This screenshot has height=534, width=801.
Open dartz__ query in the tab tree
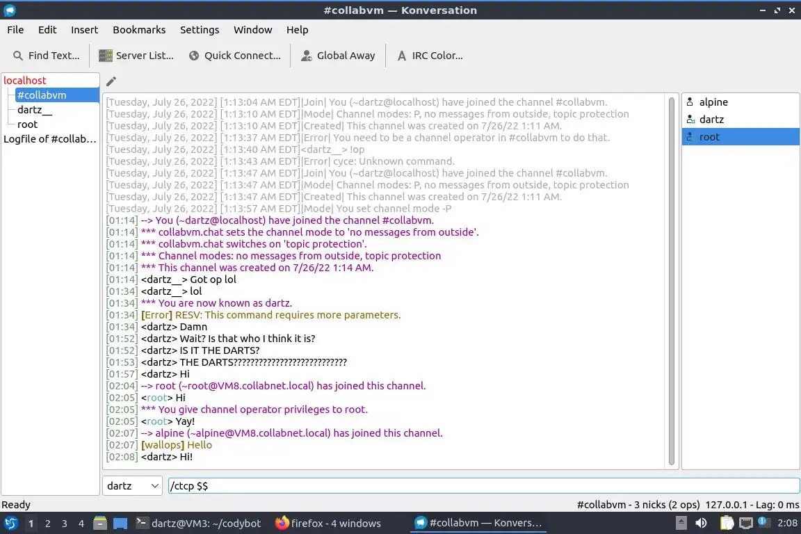tap(35, 110)
